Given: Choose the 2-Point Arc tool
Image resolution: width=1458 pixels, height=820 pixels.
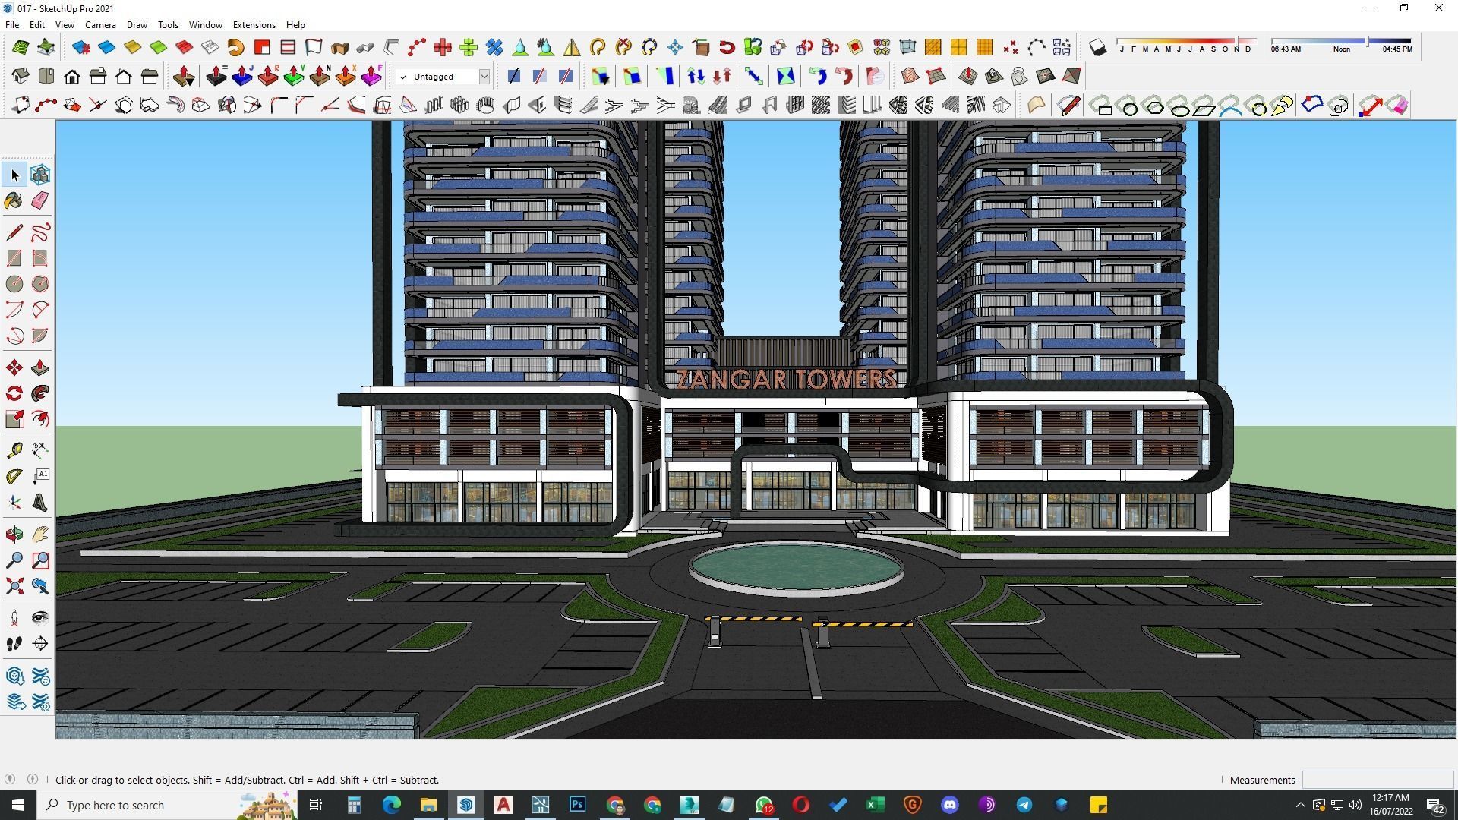Looking at the screenshot, I should (x=40, y=310).
